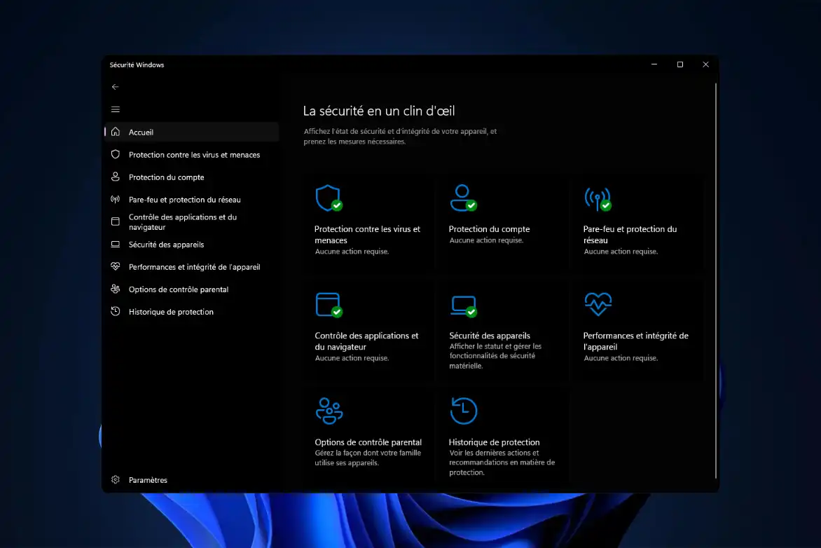Click the large heartbeat health icon
Screen dimensions: 821x548
click(598, 304)
